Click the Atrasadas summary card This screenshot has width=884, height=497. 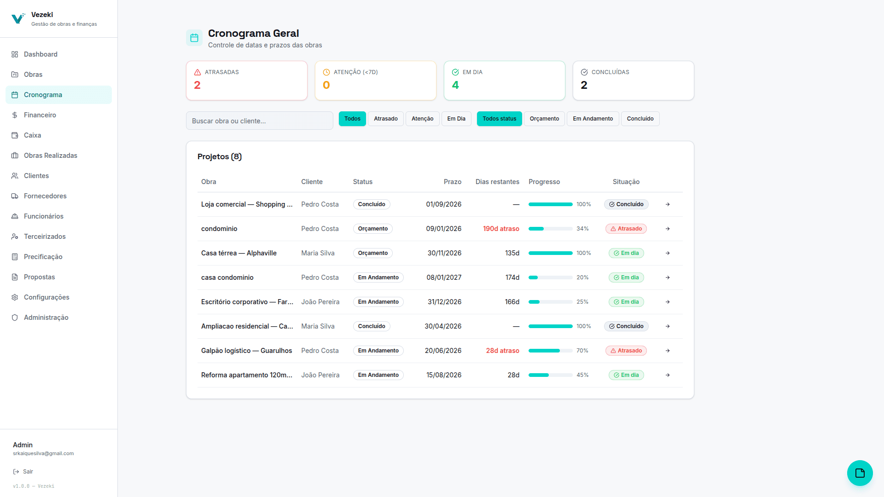tap(247, 81)
